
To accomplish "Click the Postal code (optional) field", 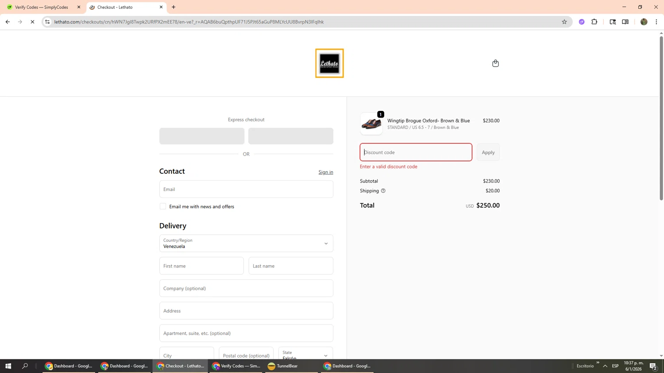I will [246, 354].
